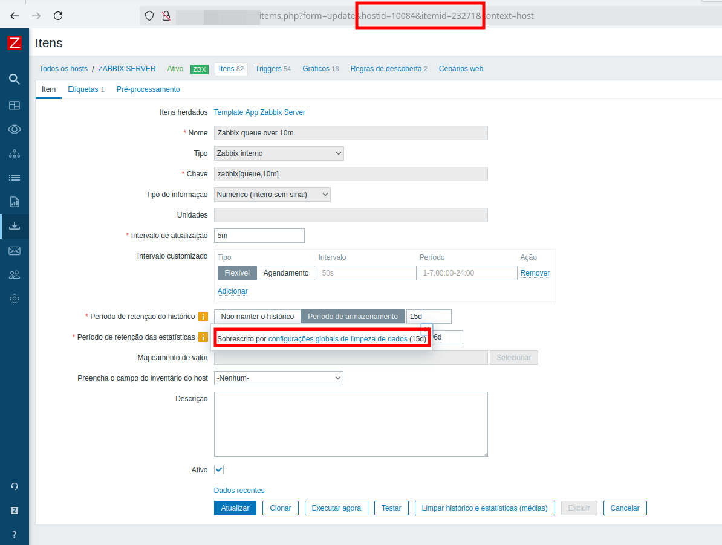Click the Ativo host status link
Viewport: 722px width, 545px height.
click(x=175, y=68)
